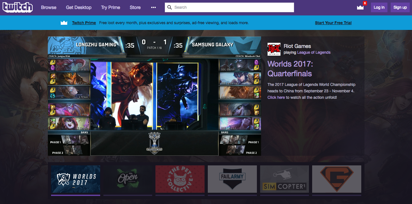Expand the three-dot more menu
This screenshot has width=412, height=204.
tap(153, 7)
